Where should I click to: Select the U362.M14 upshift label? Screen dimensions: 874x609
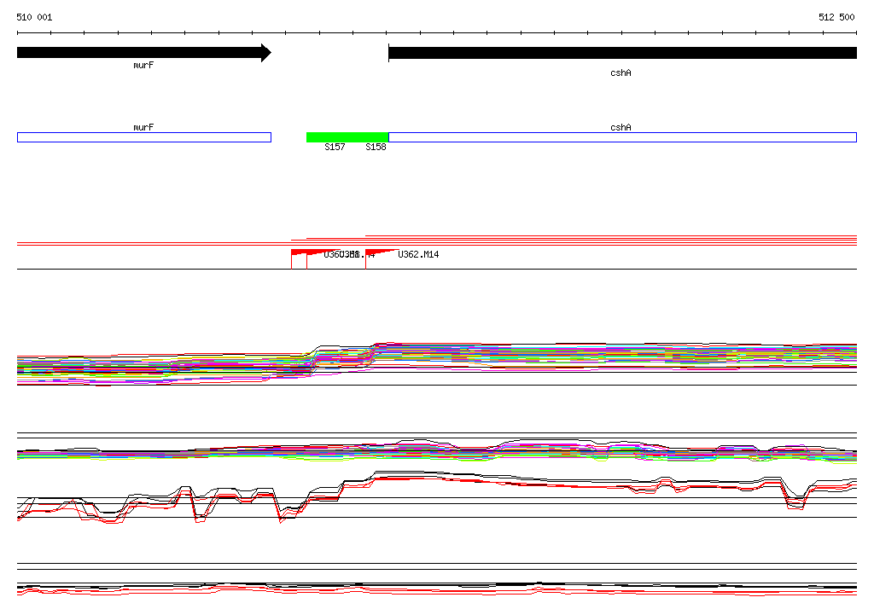click(418, 255)
